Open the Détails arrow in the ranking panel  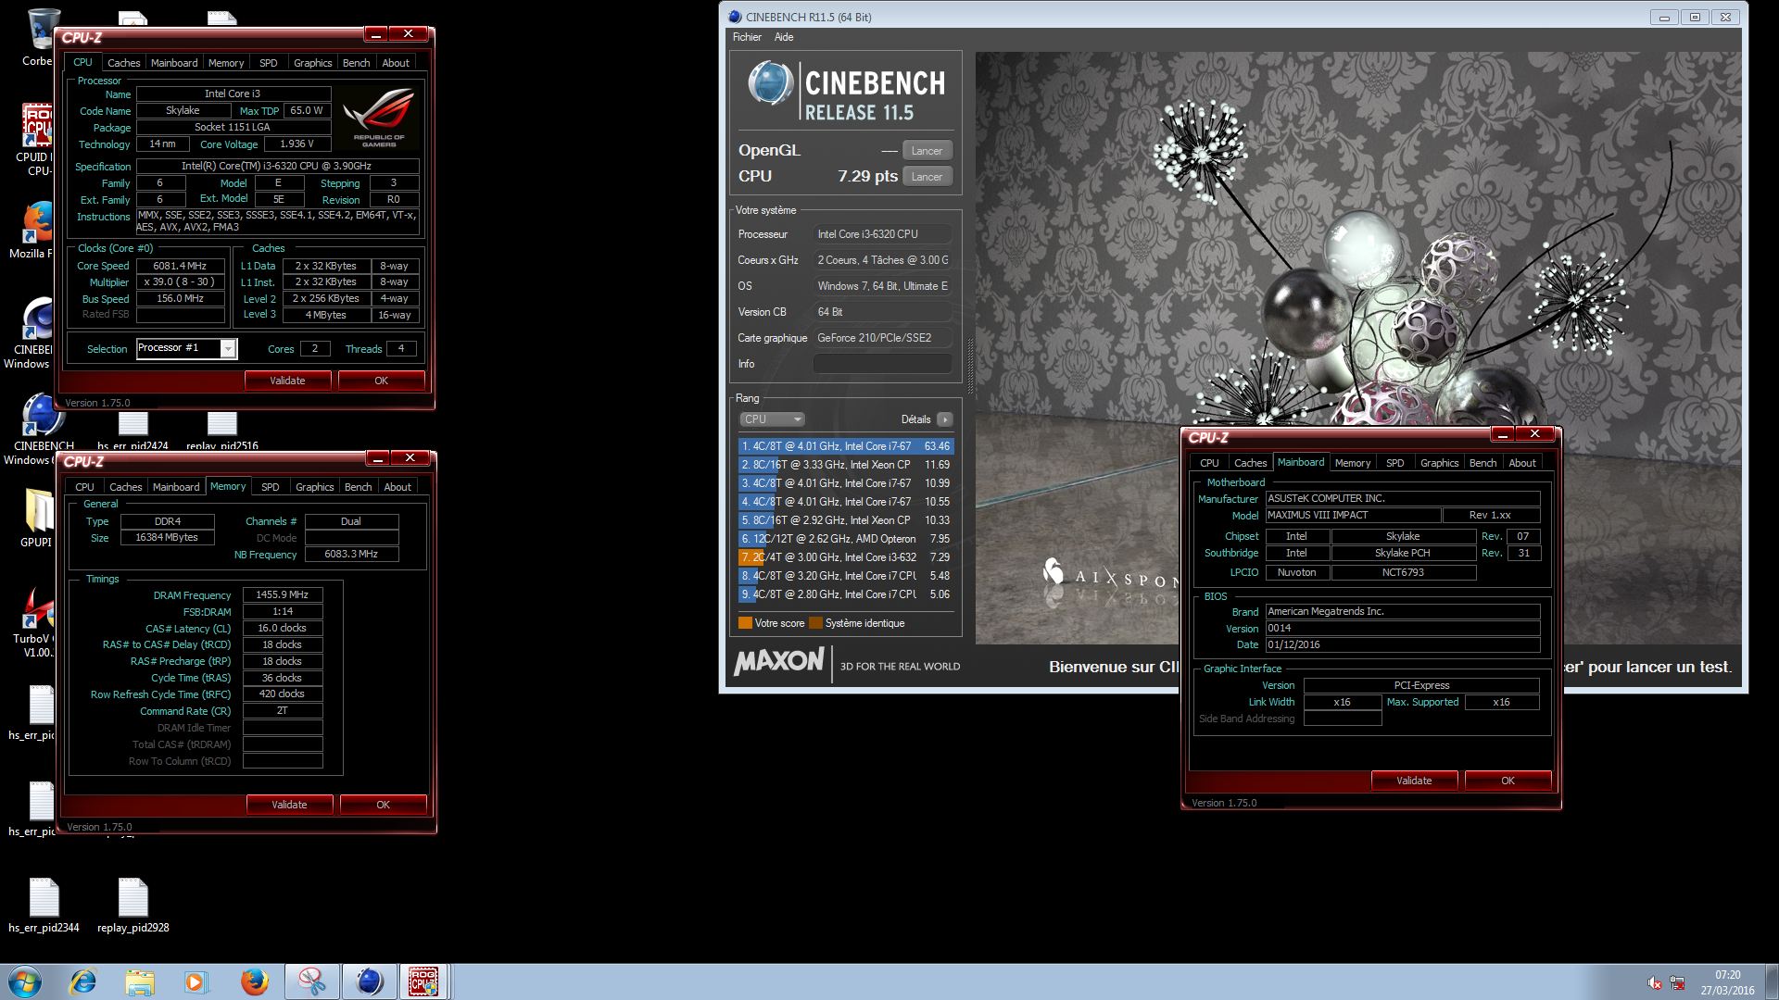click(x=944, y=419)
